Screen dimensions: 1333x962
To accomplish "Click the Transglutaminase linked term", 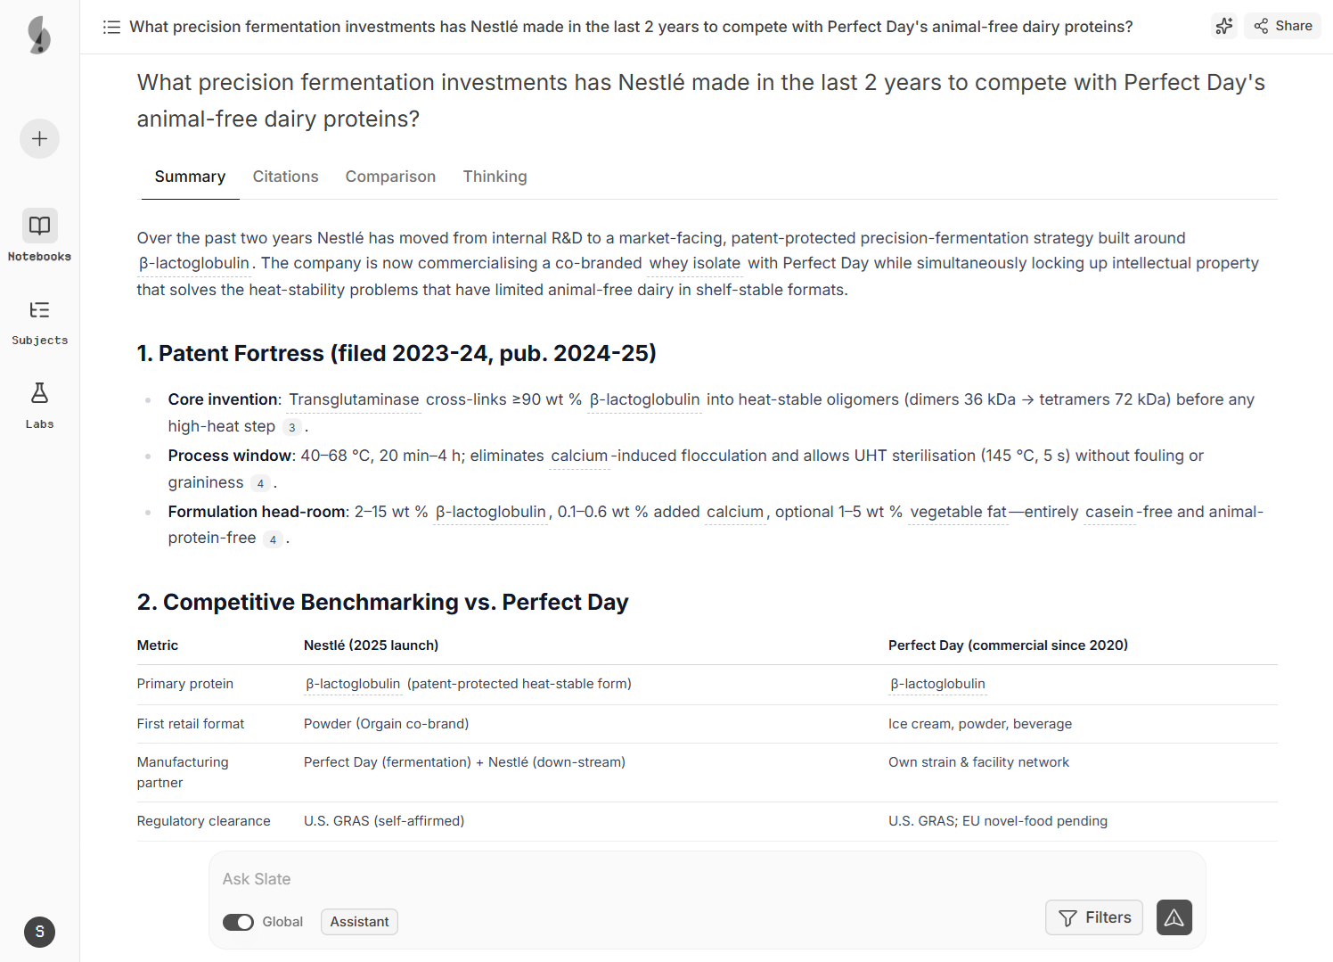I will point(354,399).
